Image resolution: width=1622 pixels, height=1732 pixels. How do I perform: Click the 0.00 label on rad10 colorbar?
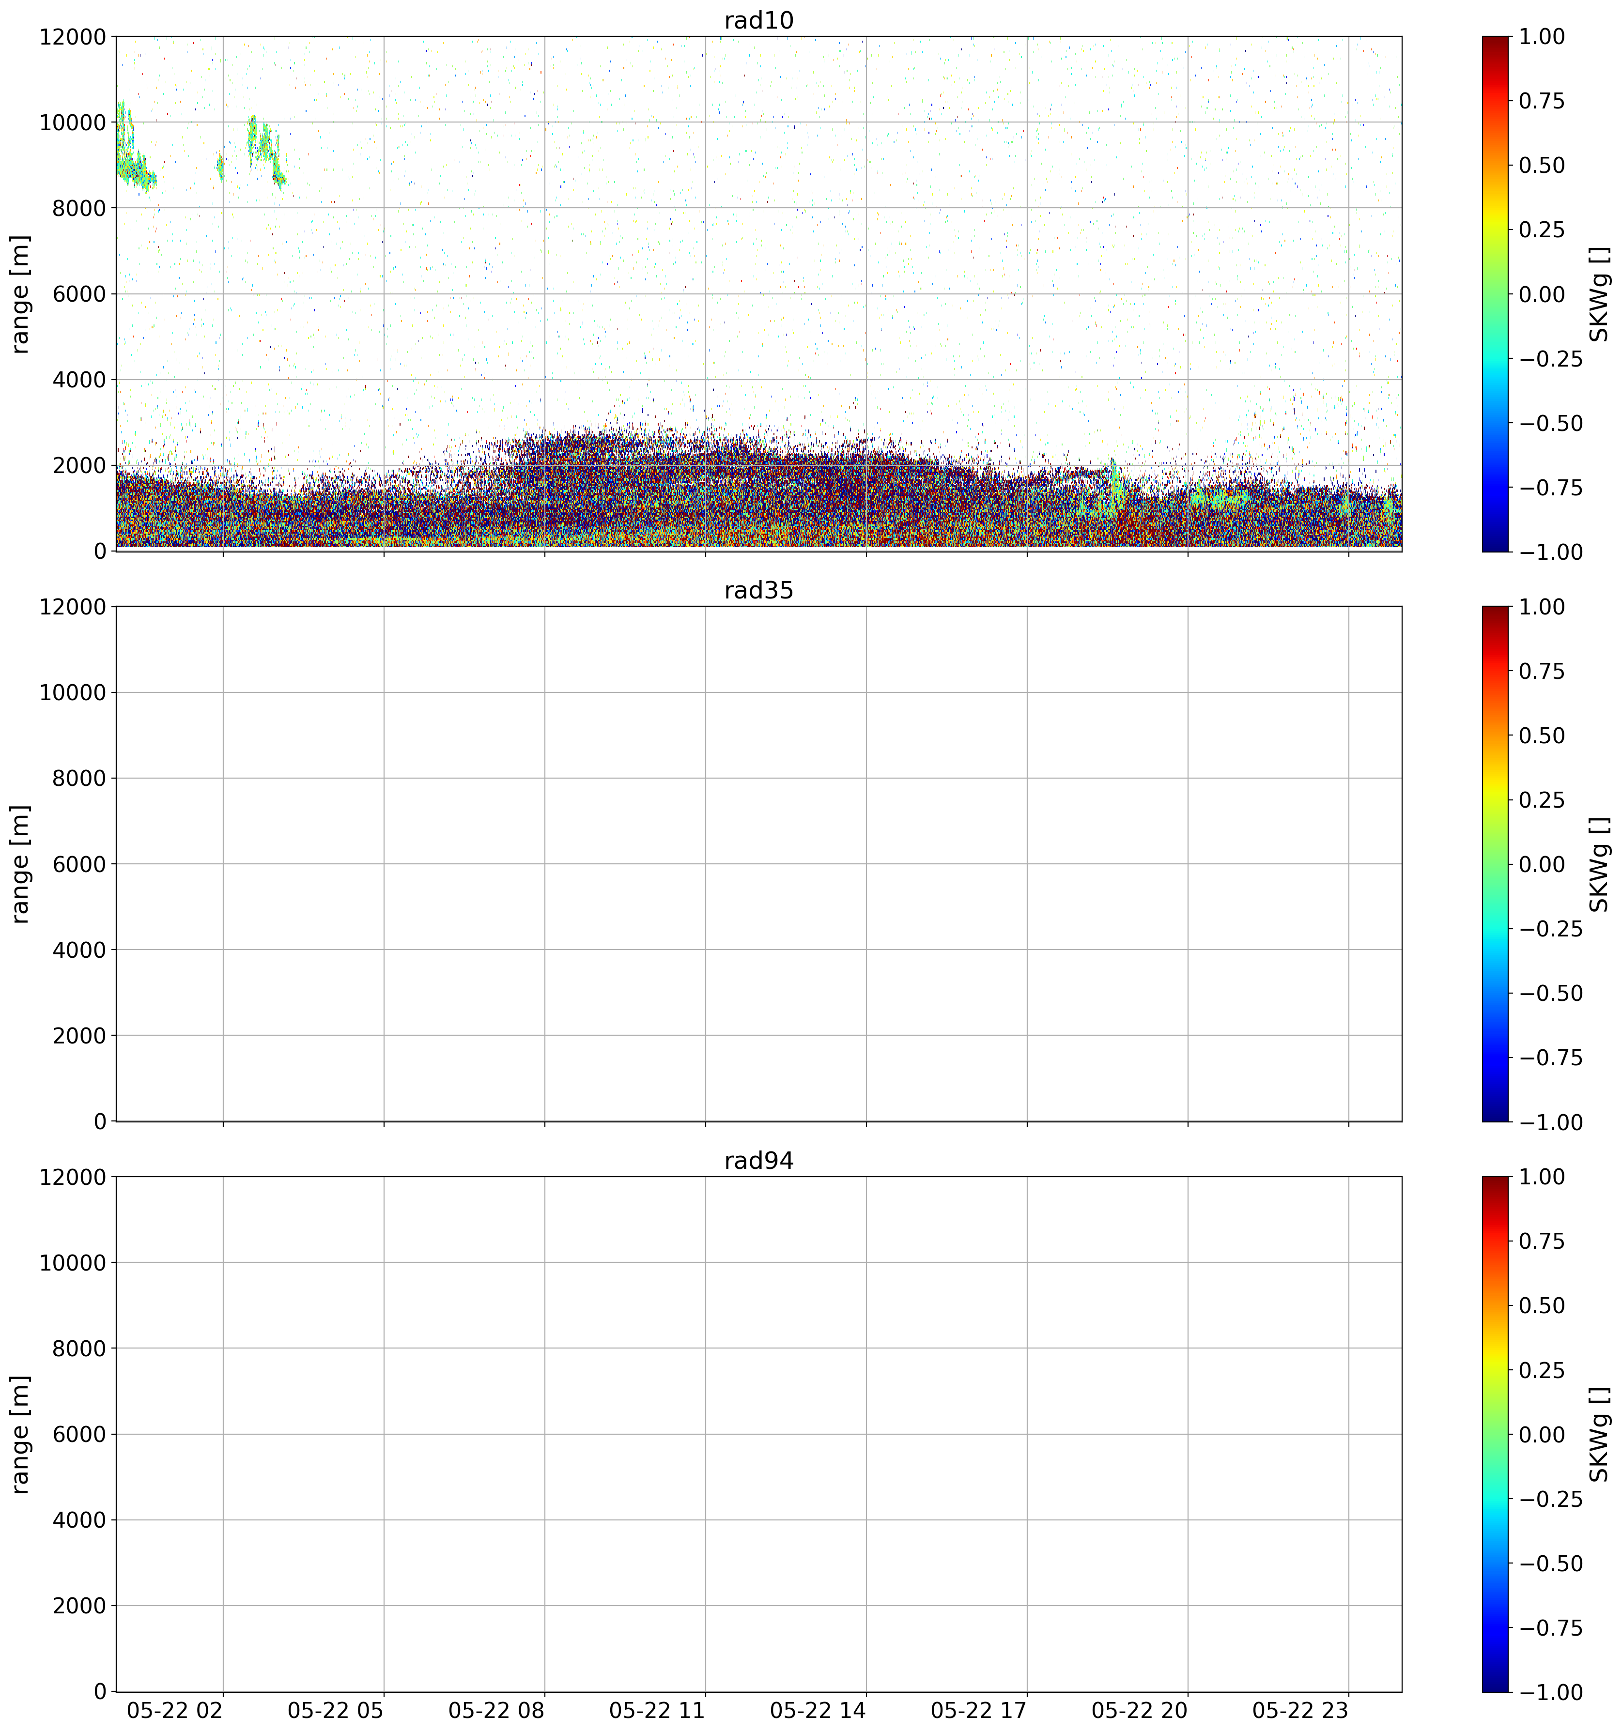pos(1542,293)
